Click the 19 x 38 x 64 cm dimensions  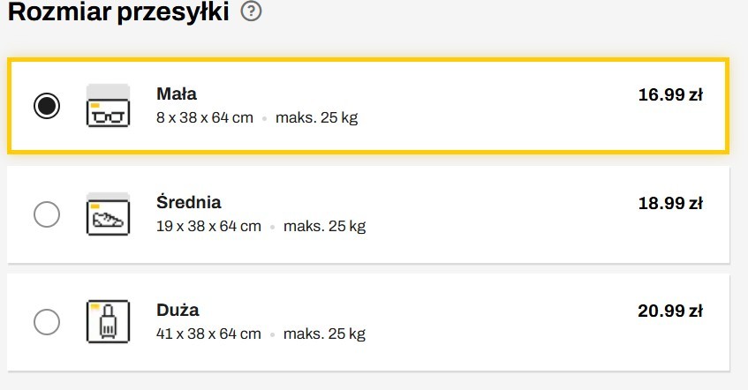[208, 226]
